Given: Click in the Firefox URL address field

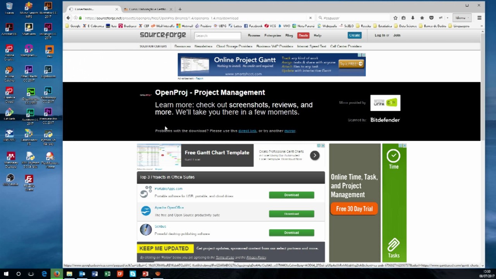Looking at the screenshot, I should pos(194,18).
